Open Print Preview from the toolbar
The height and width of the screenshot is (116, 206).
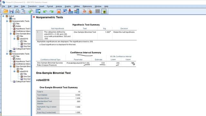point(23,11)
